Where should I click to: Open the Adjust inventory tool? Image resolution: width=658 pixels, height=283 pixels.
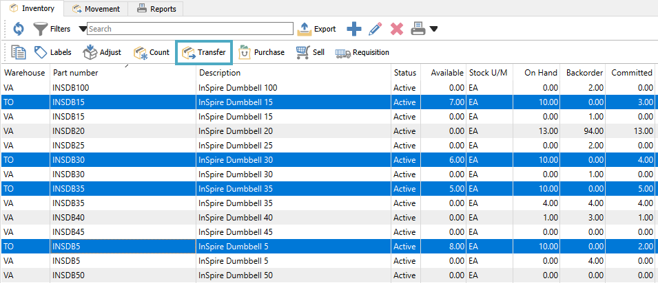tap(102, 52)
